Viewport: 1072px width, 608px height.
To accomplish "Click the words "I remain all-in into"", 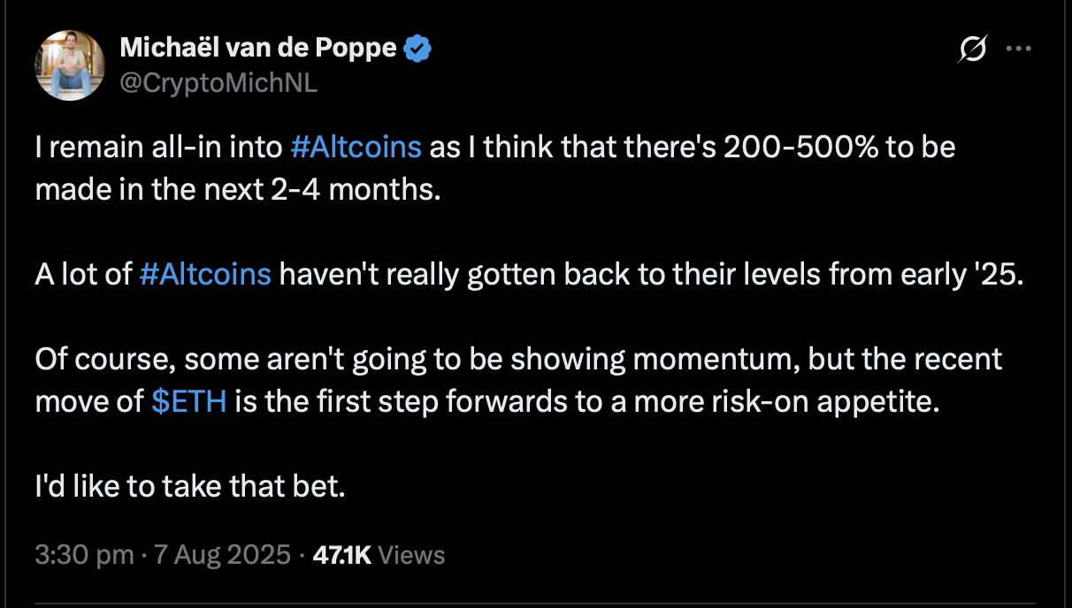I will (159, 147).
